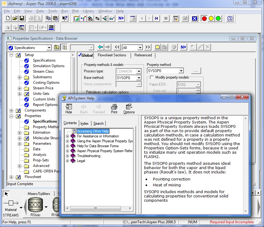
Task: Open the Property method SYSOP0 dropdown
Action: tap(181, 71)
